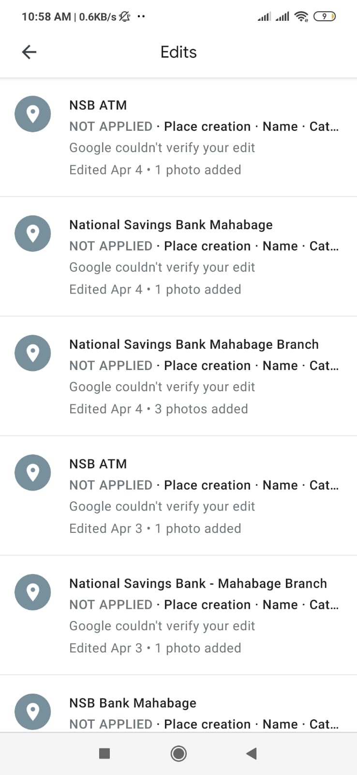Tap the back arrow in header
The image size is (357, 775).
(x=30, y=52)
